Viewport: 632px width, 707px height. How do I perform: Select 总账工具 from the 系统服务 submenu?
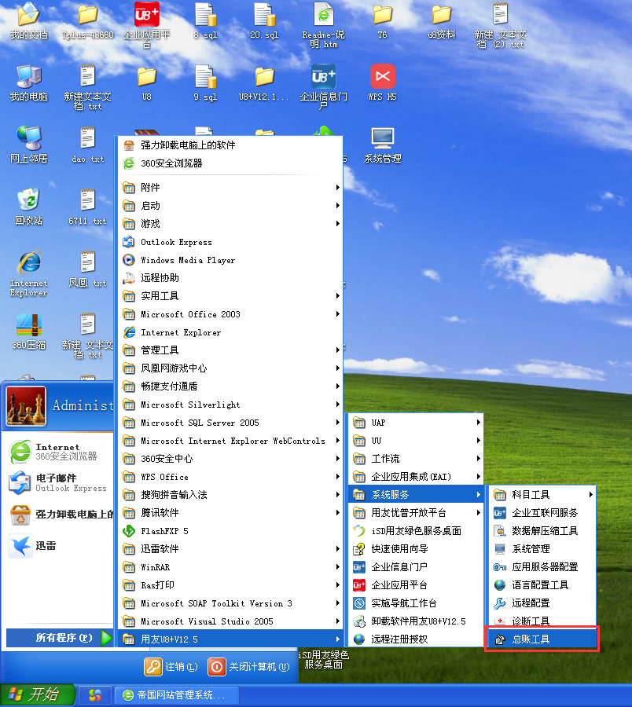[x=542, y=638]
